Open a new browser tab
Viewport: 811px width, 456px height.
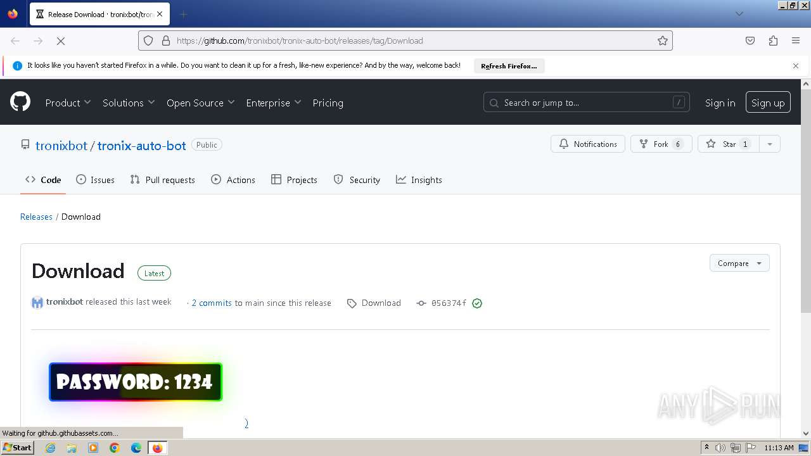[183, 14]
